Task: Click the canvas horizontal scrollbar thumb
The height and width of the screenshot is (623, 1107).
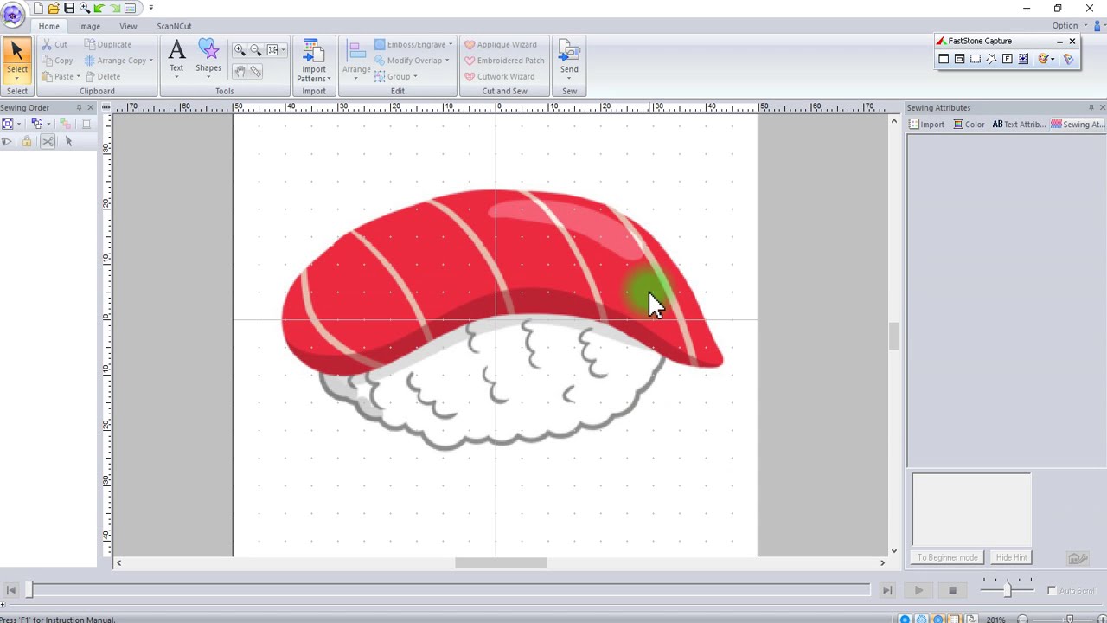Action: coord(501,563)
